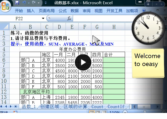The height and width of the screenshot is (119, 167).
Task: Open the 插入 ribbon tab
Action: click(x=31, y=11)
